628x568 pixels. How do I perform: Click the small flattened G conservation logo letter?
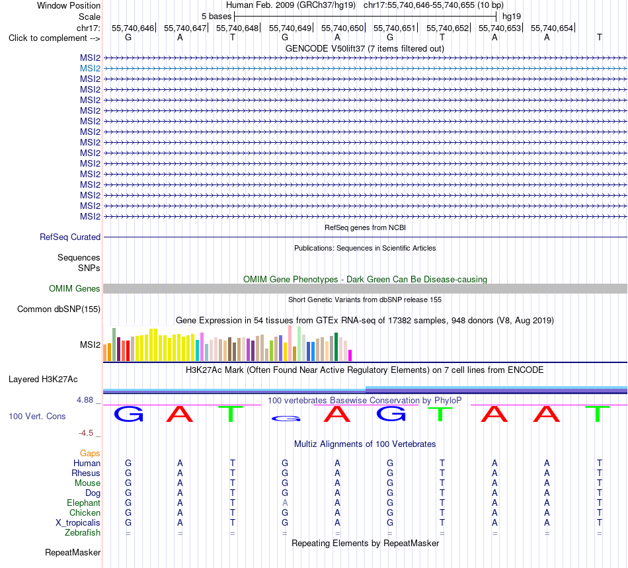[286, 419]
